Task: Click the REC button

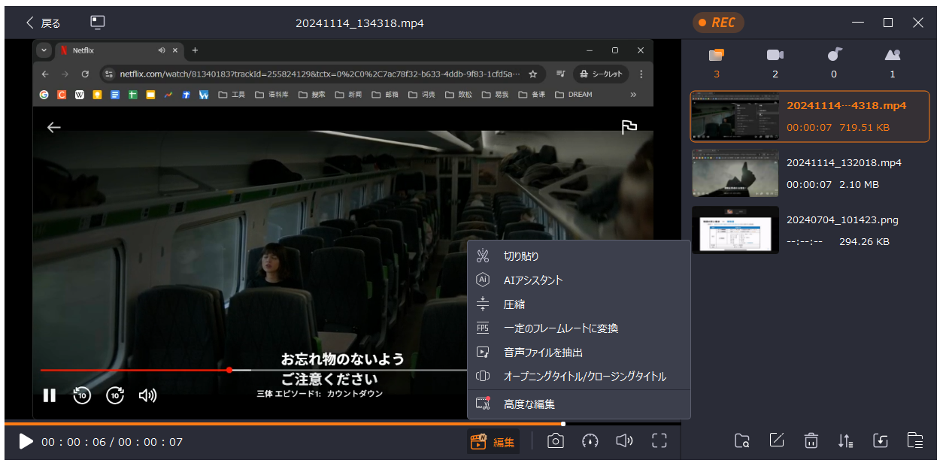Action: (x=717, y=23)
